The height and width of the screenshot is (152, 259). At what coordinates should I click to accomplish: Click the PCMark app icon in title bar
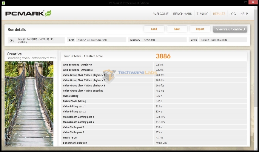[3, 3]
